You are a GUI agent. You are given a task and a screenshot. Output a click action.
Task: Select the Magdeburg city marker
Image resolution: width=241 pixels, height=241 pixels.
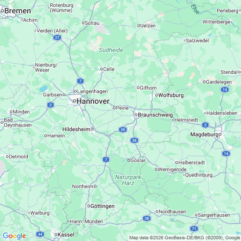click(x=220, y=134)
